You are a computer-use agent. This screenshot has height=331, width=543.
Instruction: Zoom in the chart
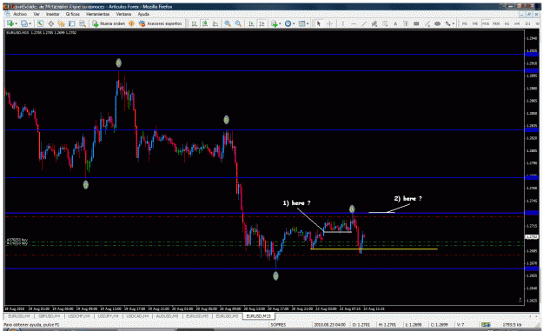coord(228,23)
